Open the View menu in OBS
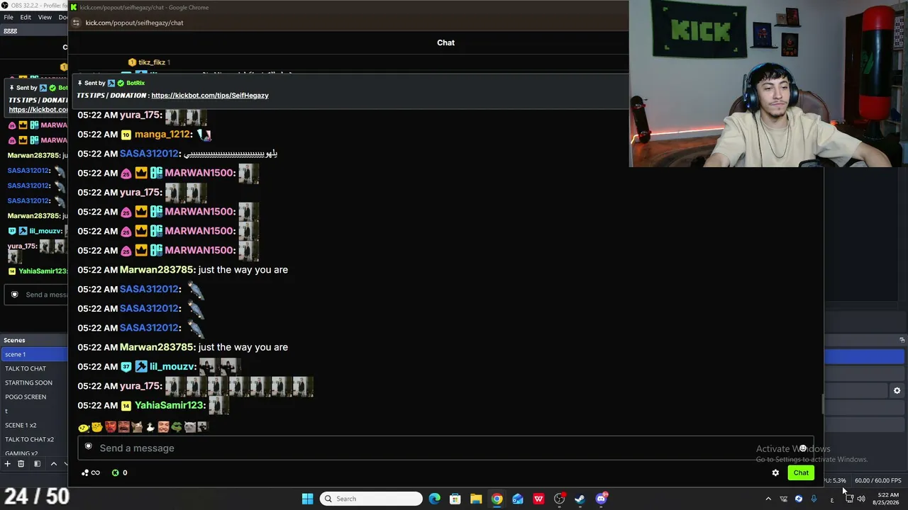This screenshot has height=510, width=908. click(45, 17)
